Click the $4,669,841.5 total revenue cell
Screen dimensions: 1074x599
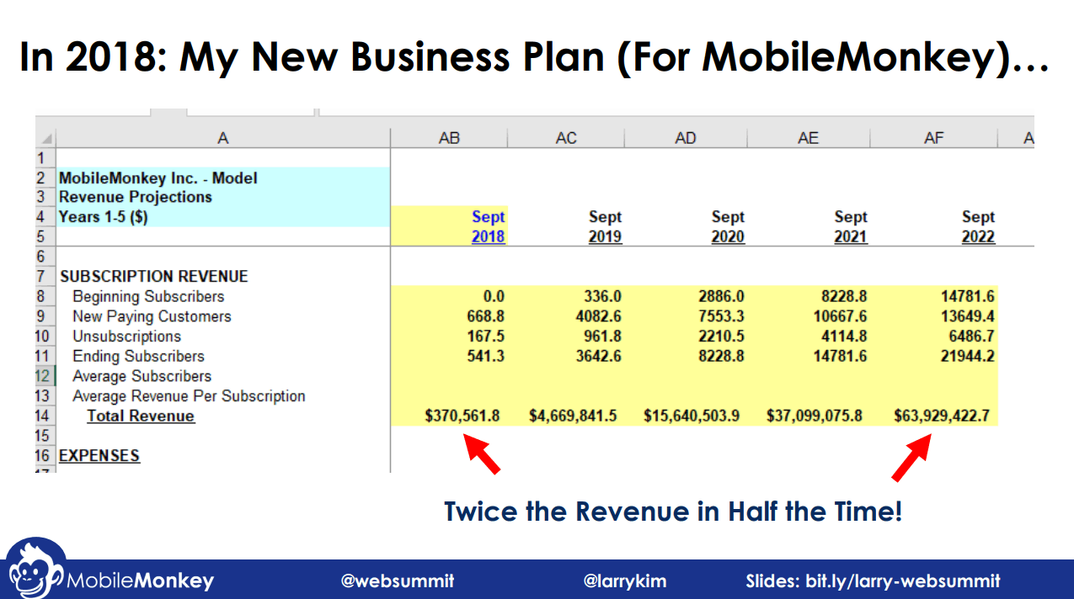tap(566, 416)
